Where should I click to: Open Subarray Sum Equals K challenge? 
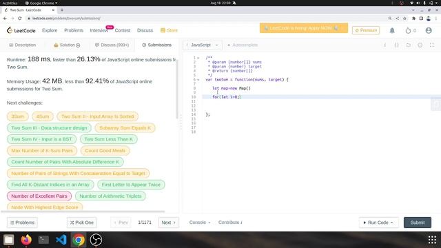[125, 128]
